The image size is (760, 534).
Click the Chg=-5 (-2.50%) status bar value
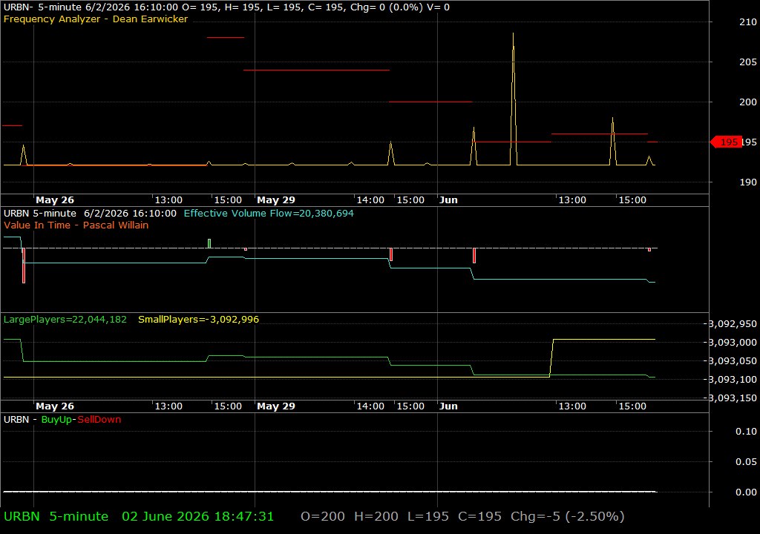568,516
